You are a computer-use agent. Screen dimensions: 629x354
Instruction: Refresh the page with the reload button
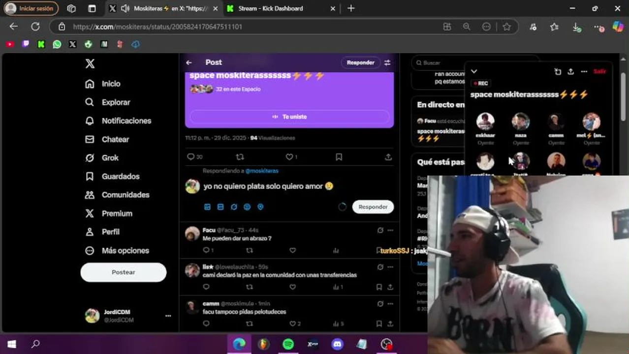(x=35, y=27)
